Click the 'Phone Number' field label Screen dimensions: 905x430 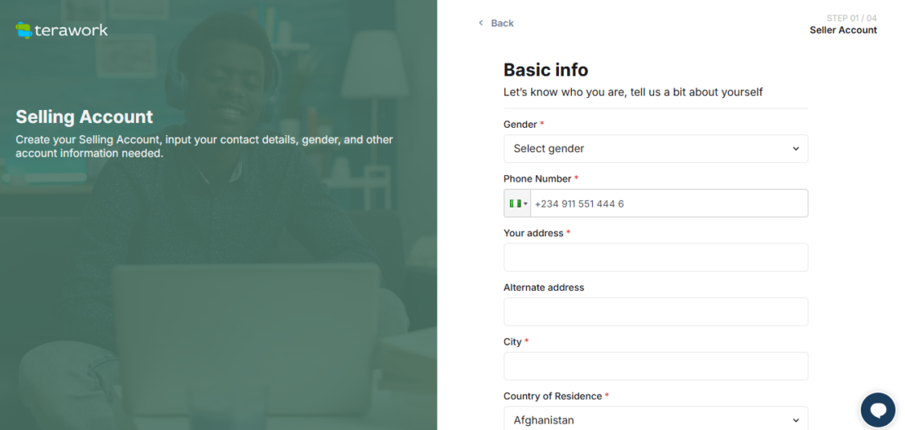pyautogui.click(x=537, y=178)
